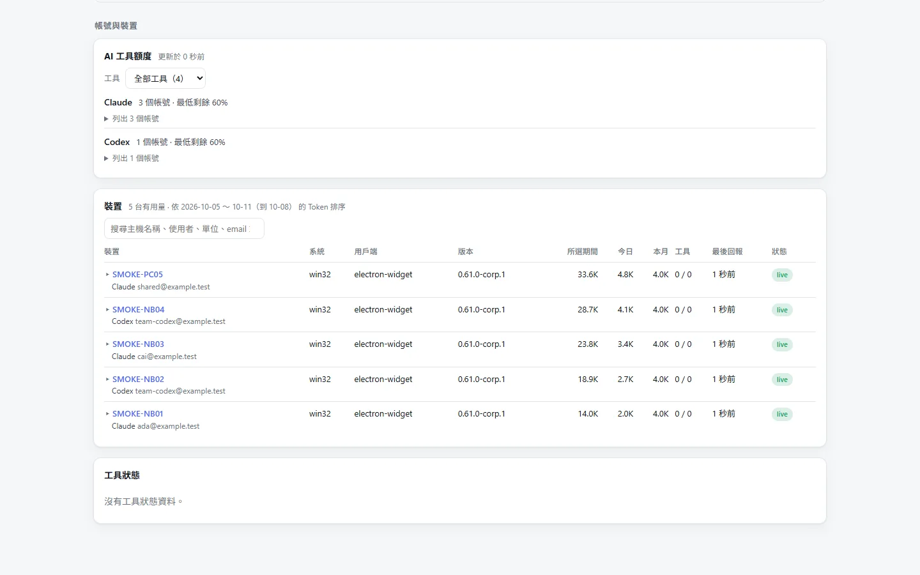Click the live status badge for SMOKE-NB04

click(x=782, y=310)
